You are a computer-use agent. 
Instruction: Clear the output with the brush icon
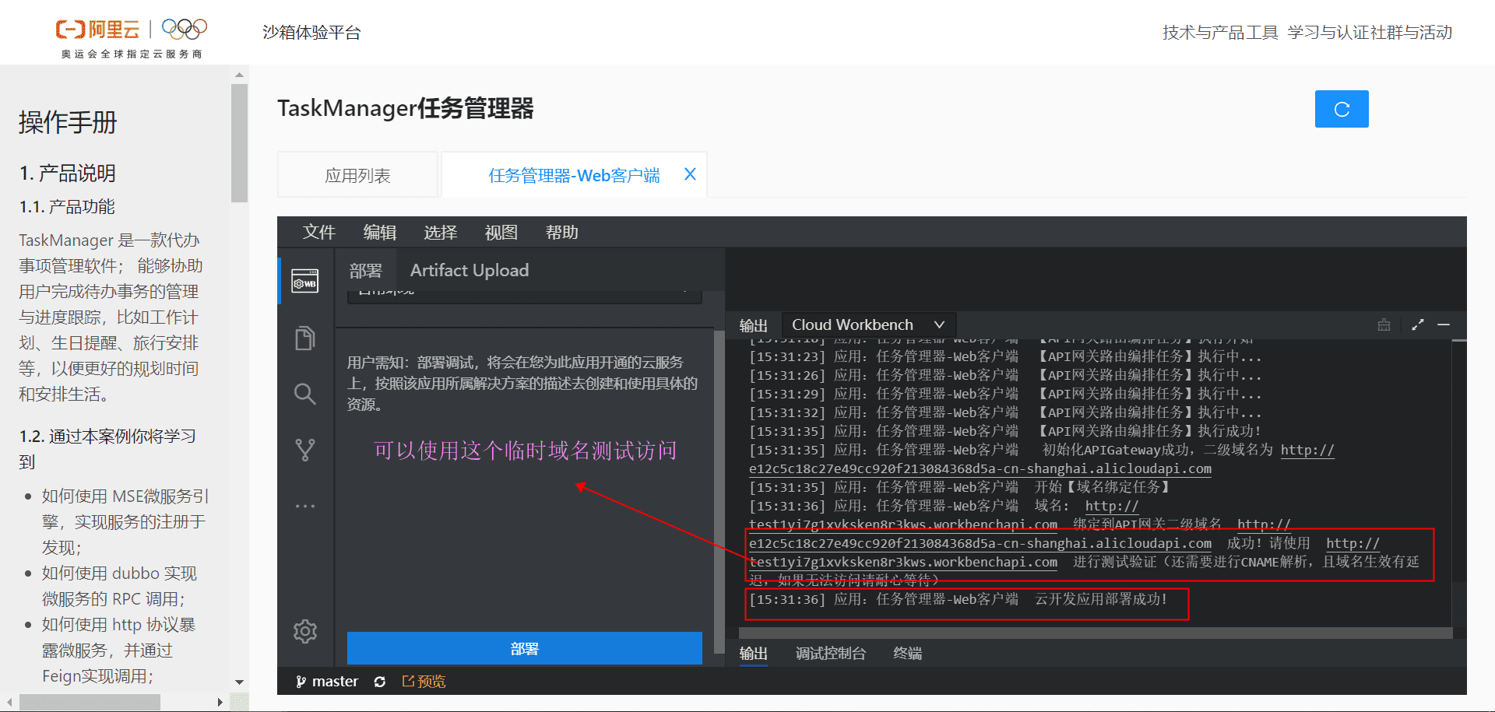(x=1384, y=324)
